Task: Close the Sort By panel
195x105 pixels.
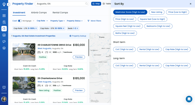Action: pyautogui.click(x=191, y=4)
